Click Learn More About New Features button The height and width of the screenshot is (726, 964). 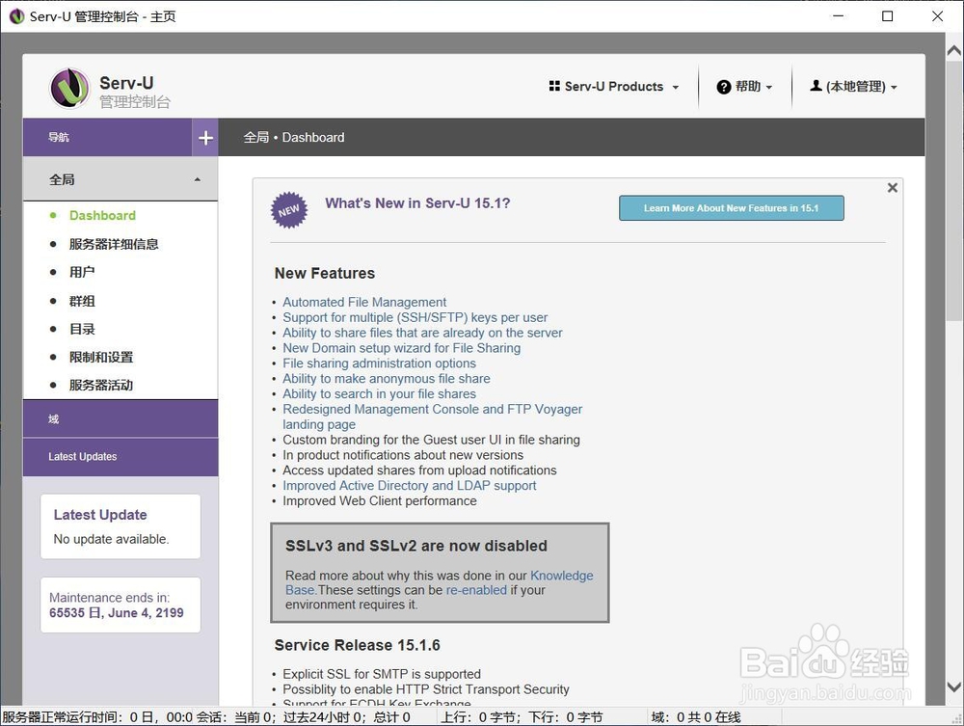tap(731, 208)
